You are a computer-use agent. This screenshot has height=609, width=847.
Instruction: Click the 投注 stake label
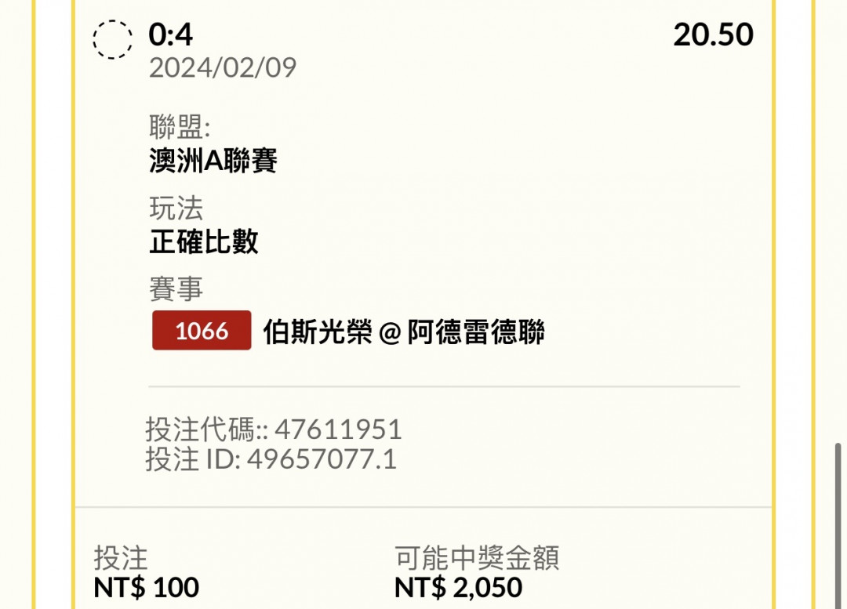[121, 558]
